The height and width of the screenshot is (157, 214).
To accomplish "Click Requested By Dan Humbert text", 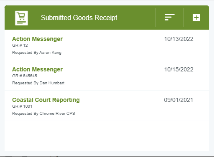I will click(38, 83).
